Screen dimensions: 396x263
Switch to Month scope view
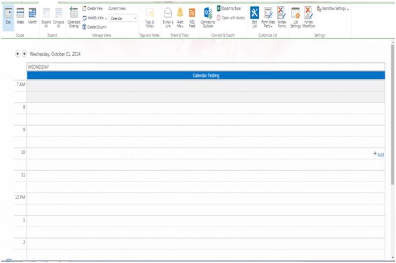tap(32, 16)
